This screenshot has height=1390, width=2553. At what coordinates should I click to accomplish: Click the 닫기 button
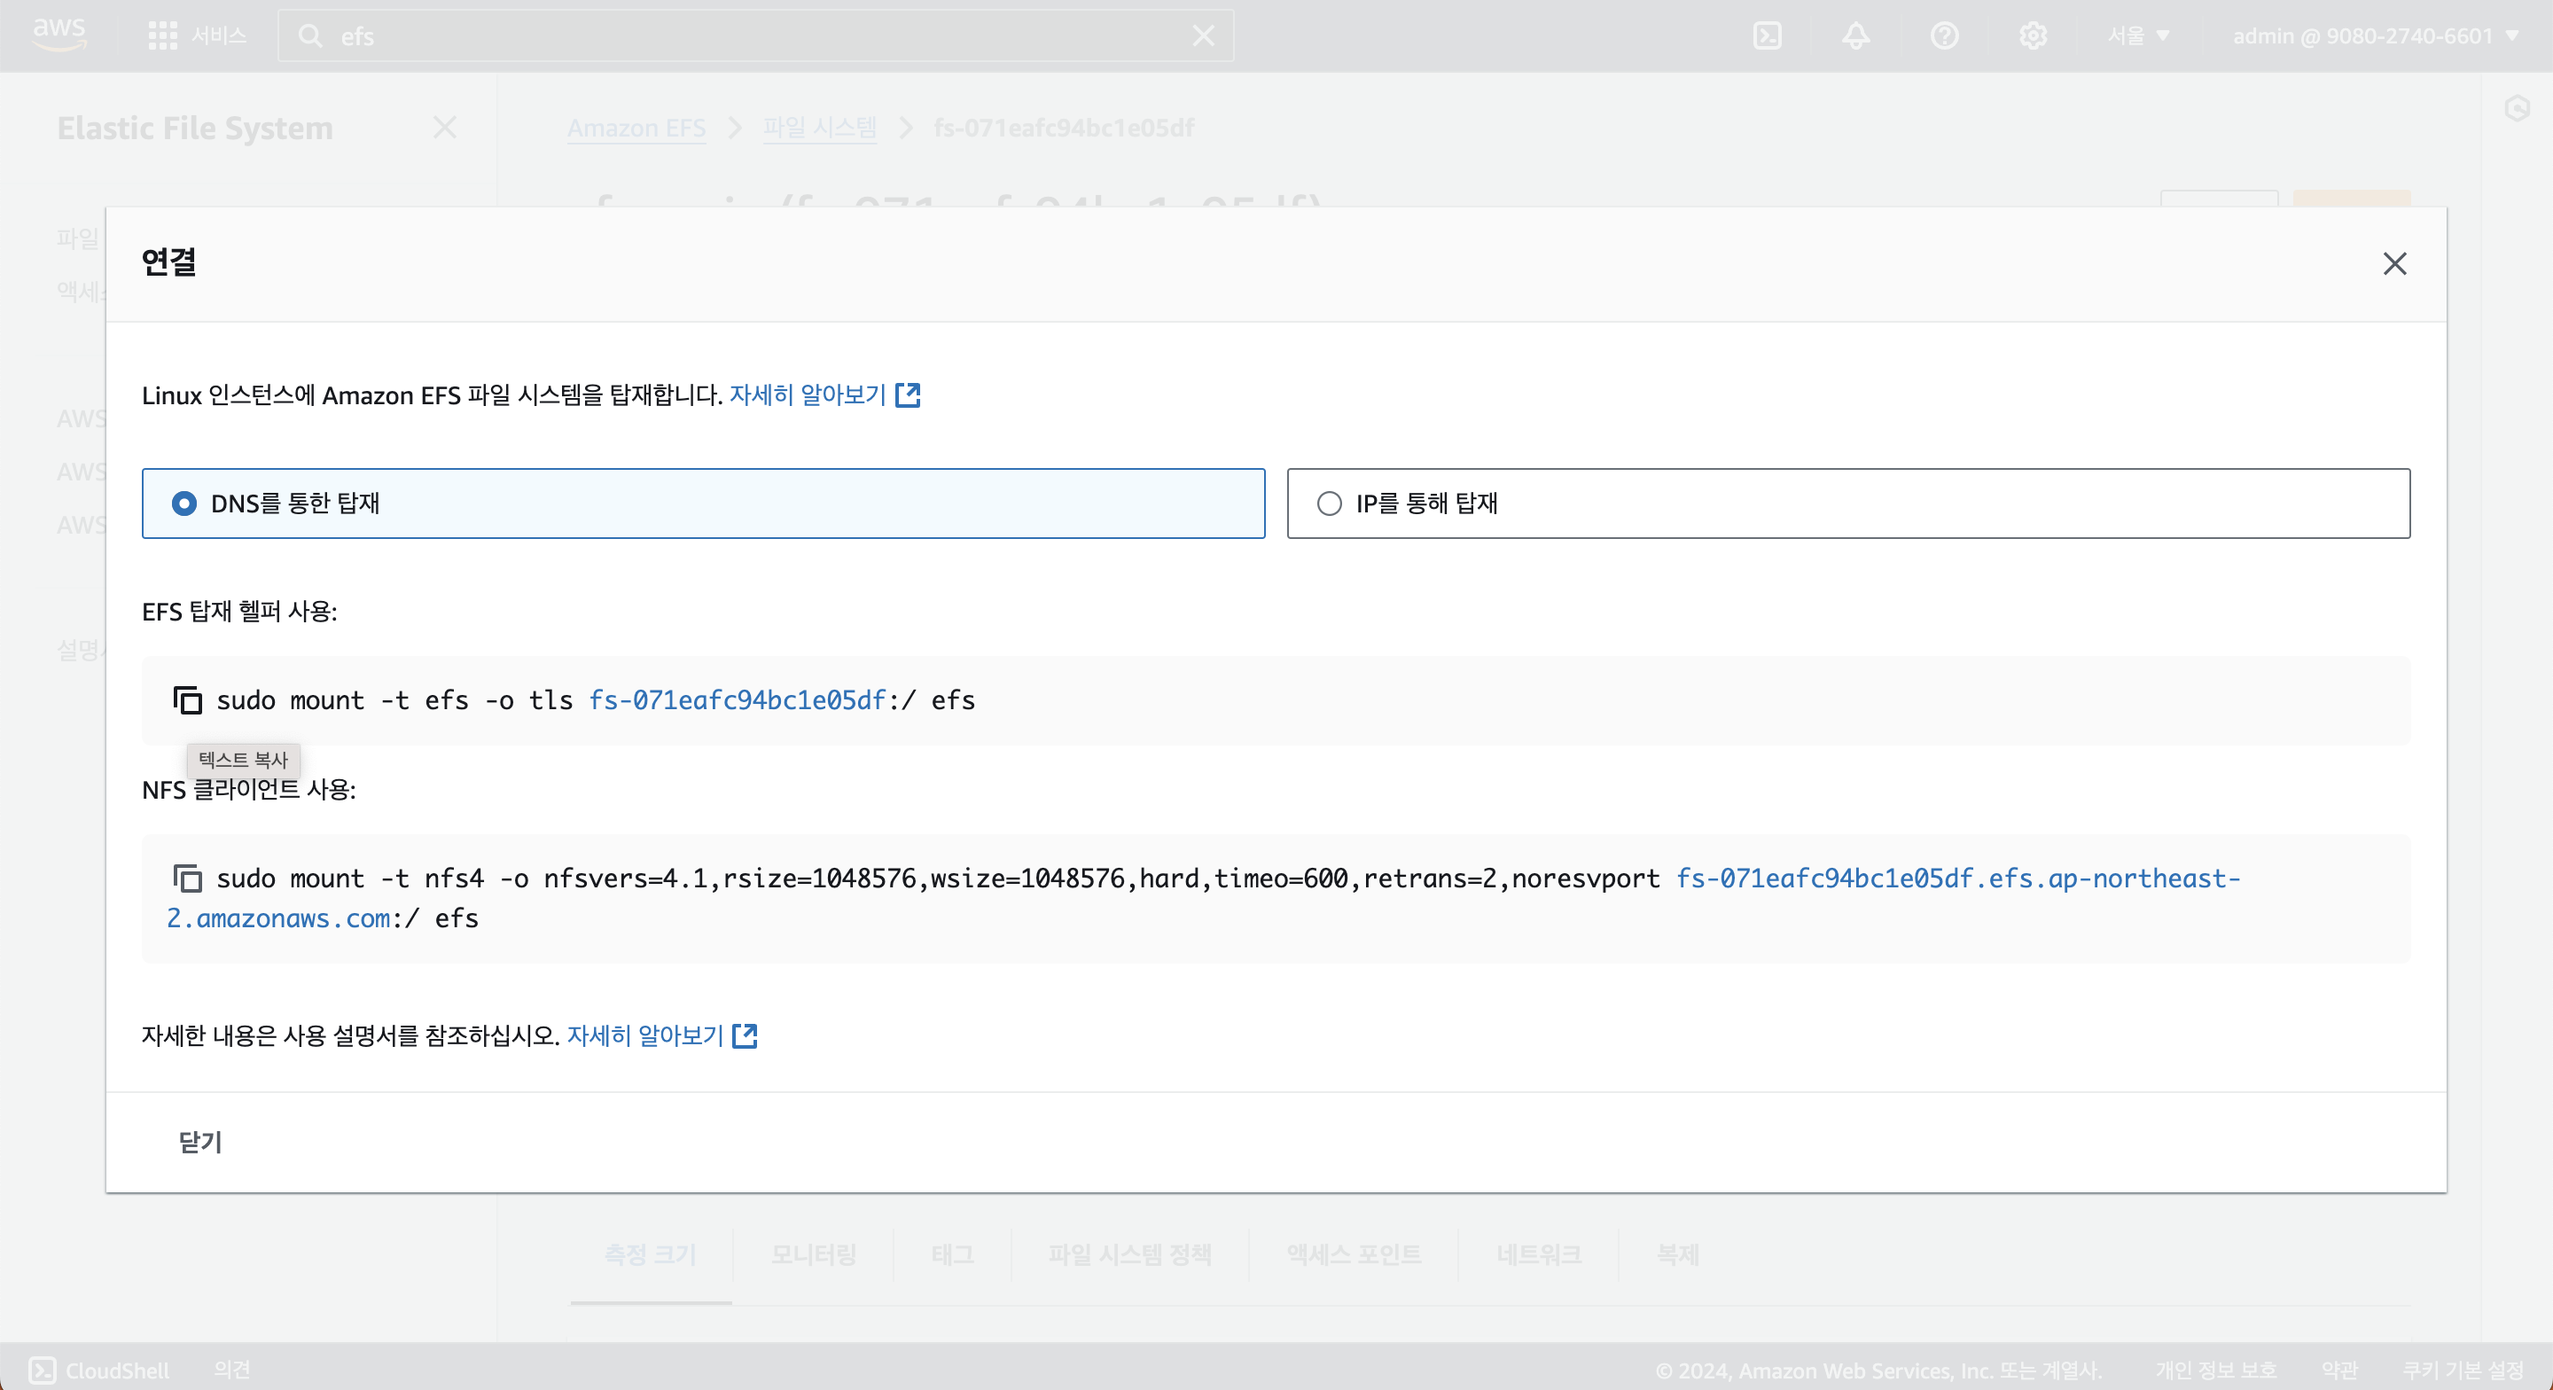pyautogui.click(x=200, y=1142)
